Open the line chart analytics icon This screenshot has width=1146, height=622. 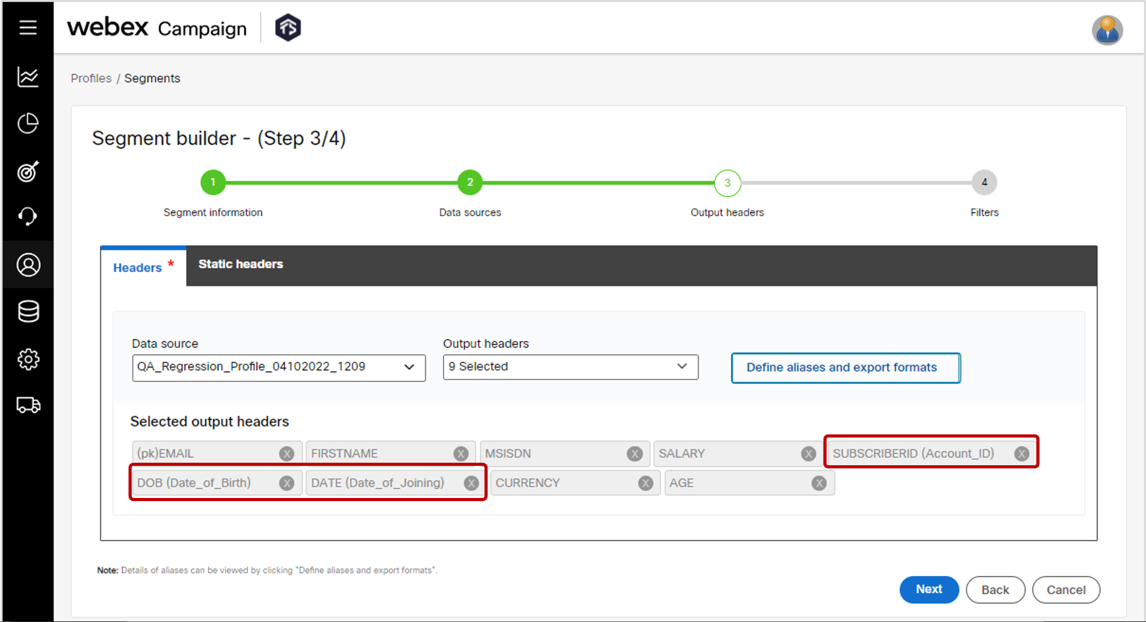28,77
